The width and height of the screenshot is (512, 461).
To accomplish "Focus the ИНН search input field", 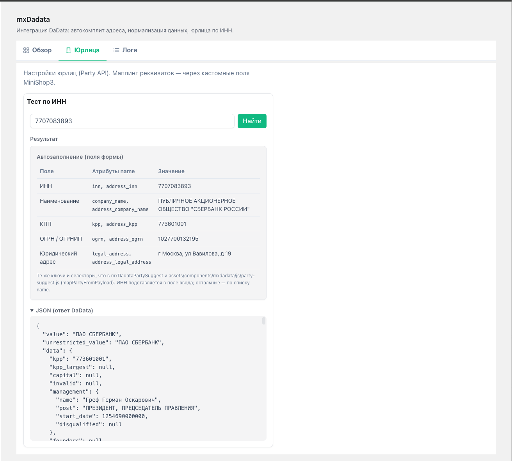I will 132,121.
